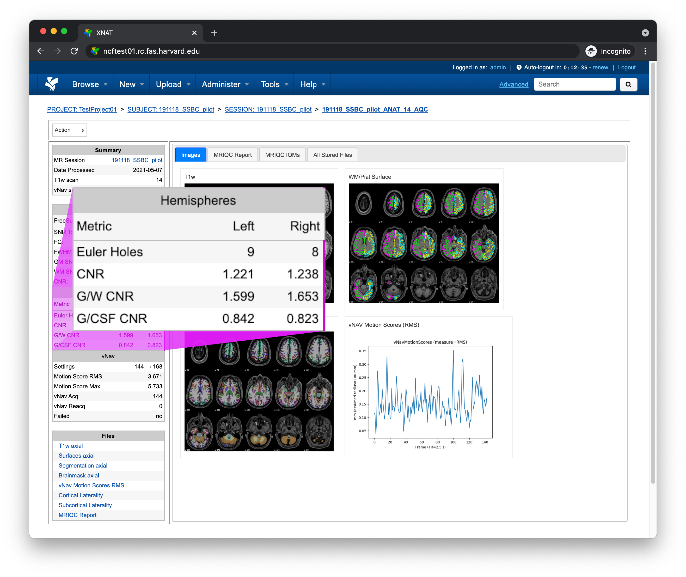Switch to the Images tab
686x577 pixels.
point(190,155)
